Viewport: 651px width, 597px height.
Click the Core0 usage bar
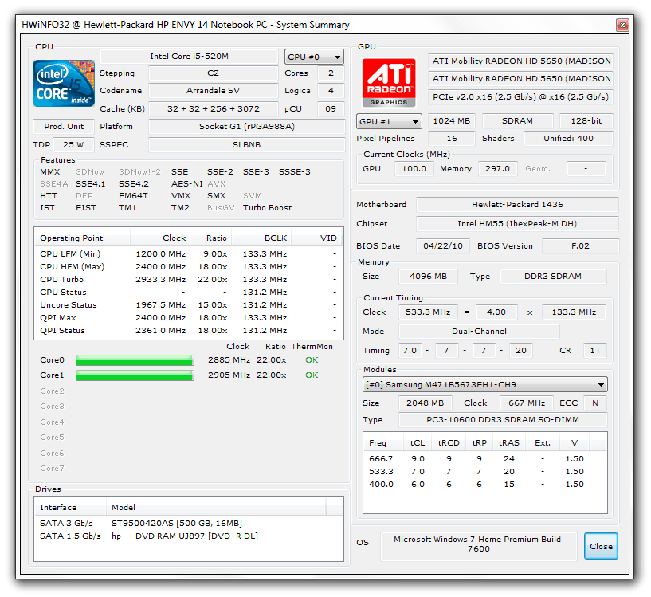135,360
